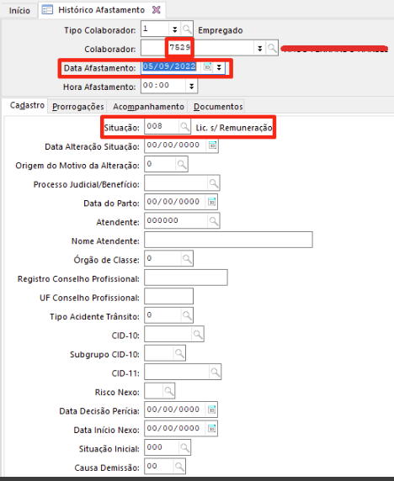Open calendar for Data Decisão Perícia
The height and width of the screenshot is (481, 394).
(212, 410)
